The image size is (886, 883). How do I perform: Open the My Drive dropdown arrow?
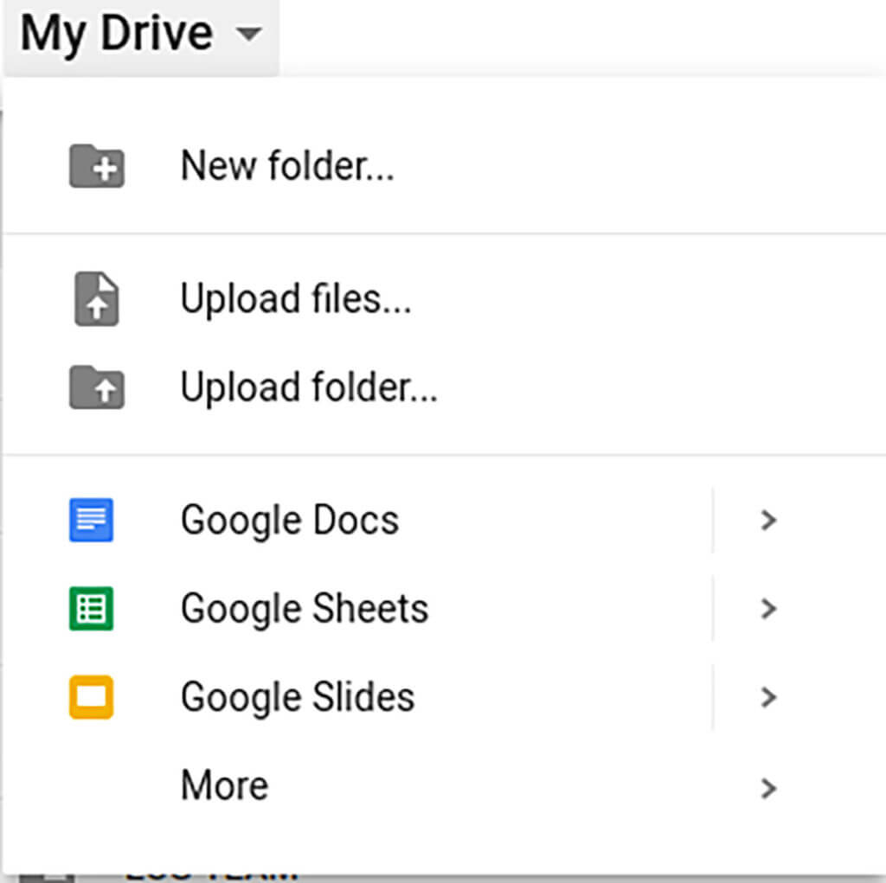click(249, 35)
